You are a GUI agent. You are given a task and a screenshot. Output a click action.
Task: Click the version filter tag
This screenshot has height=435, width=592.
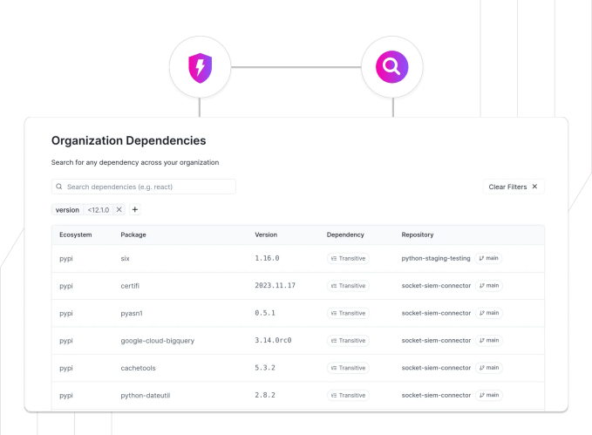point(67,209)
